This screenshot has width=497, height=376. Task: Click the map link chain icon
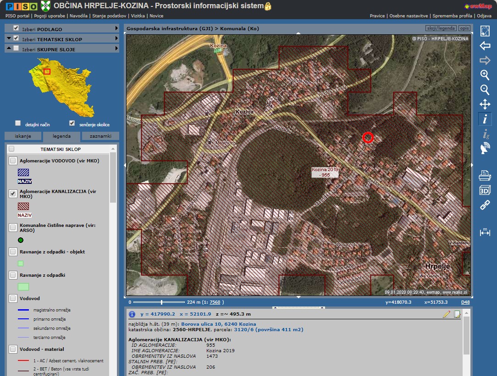(x=485, y=205)
